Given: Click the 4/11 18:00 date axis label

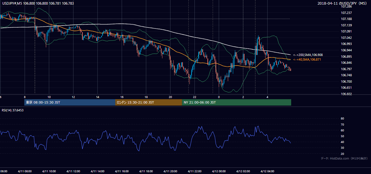Looking at the screenshot, I should point(146,171).
